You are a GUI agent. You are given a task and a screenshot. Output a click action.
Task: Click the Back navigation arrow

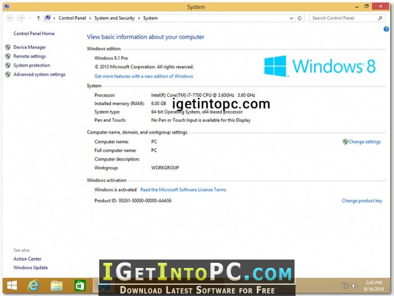coord(10,18)
